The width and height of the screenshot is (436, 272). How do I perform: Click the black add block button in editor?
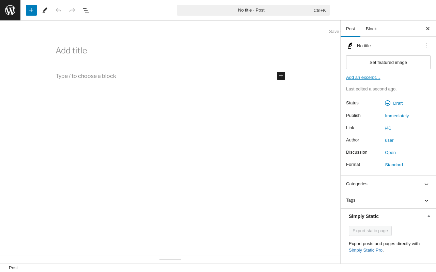[x=281, y=76]
